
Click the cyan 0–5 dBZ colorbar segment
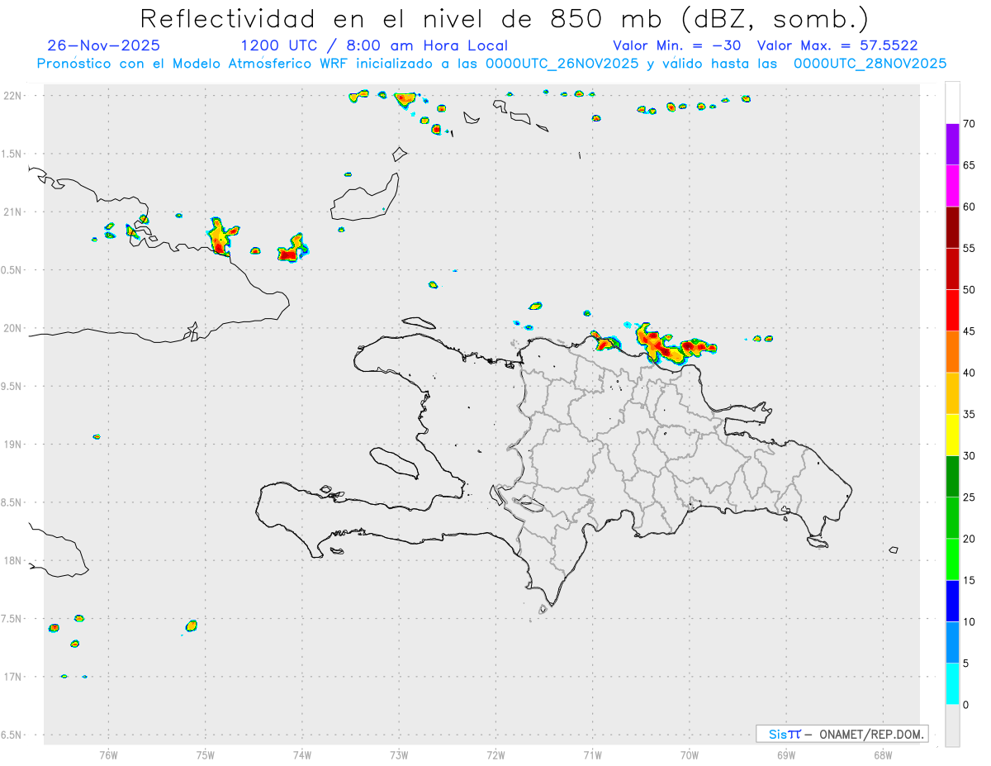pyautogui.click(x=952, y=684)
